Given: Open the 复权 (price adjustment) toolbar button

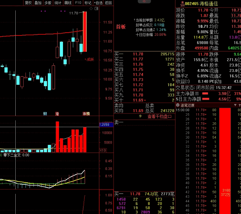Looking at the screenshot, I should pyautogui.click(x=28, y=3).
